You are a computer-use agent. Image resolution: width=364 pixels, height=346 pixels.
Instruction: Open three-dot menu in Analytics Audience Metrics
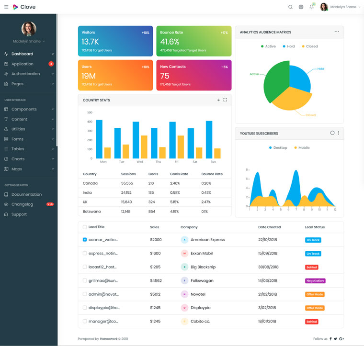point(337,32)
